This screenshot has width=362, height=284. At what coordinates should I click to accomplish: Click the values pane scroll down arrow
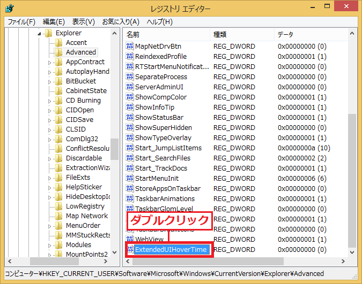click(352, 252)
